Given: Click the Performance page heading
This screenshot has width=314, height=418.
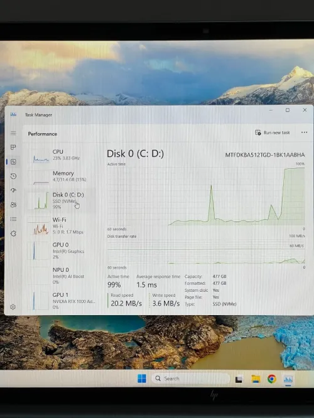Looking at the screenshot, I should point(43,134).
